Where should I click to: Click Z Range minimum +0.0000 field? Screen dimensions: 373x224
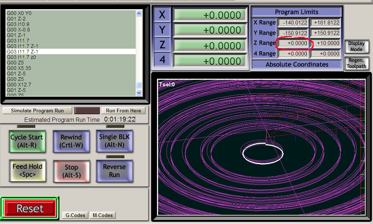pyautogui.click(x=293, y=43)
